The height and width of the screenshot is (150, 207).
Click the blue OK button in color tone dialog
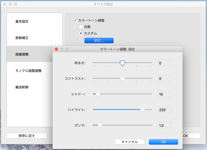pyautogui.click(x=164, y=142)
